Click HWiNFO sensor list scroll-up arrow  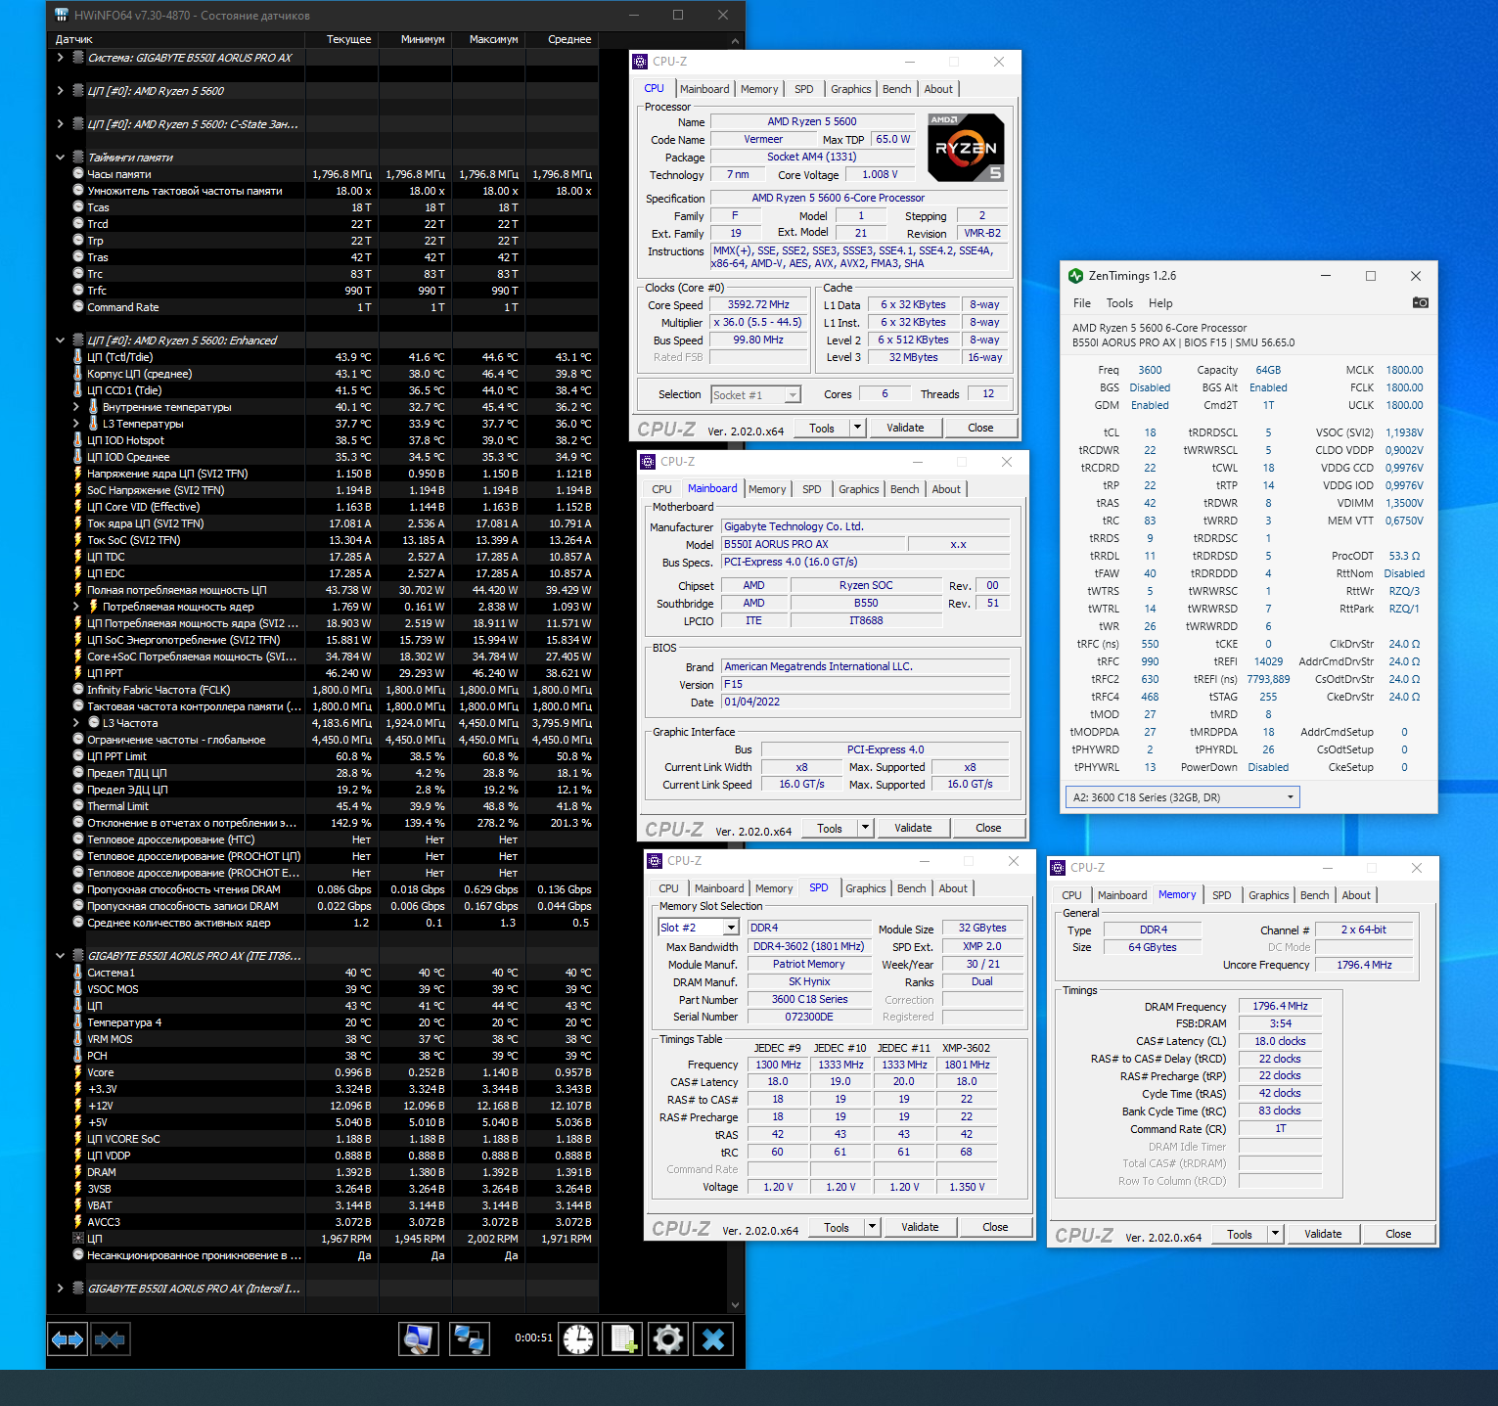click(736, 40)
